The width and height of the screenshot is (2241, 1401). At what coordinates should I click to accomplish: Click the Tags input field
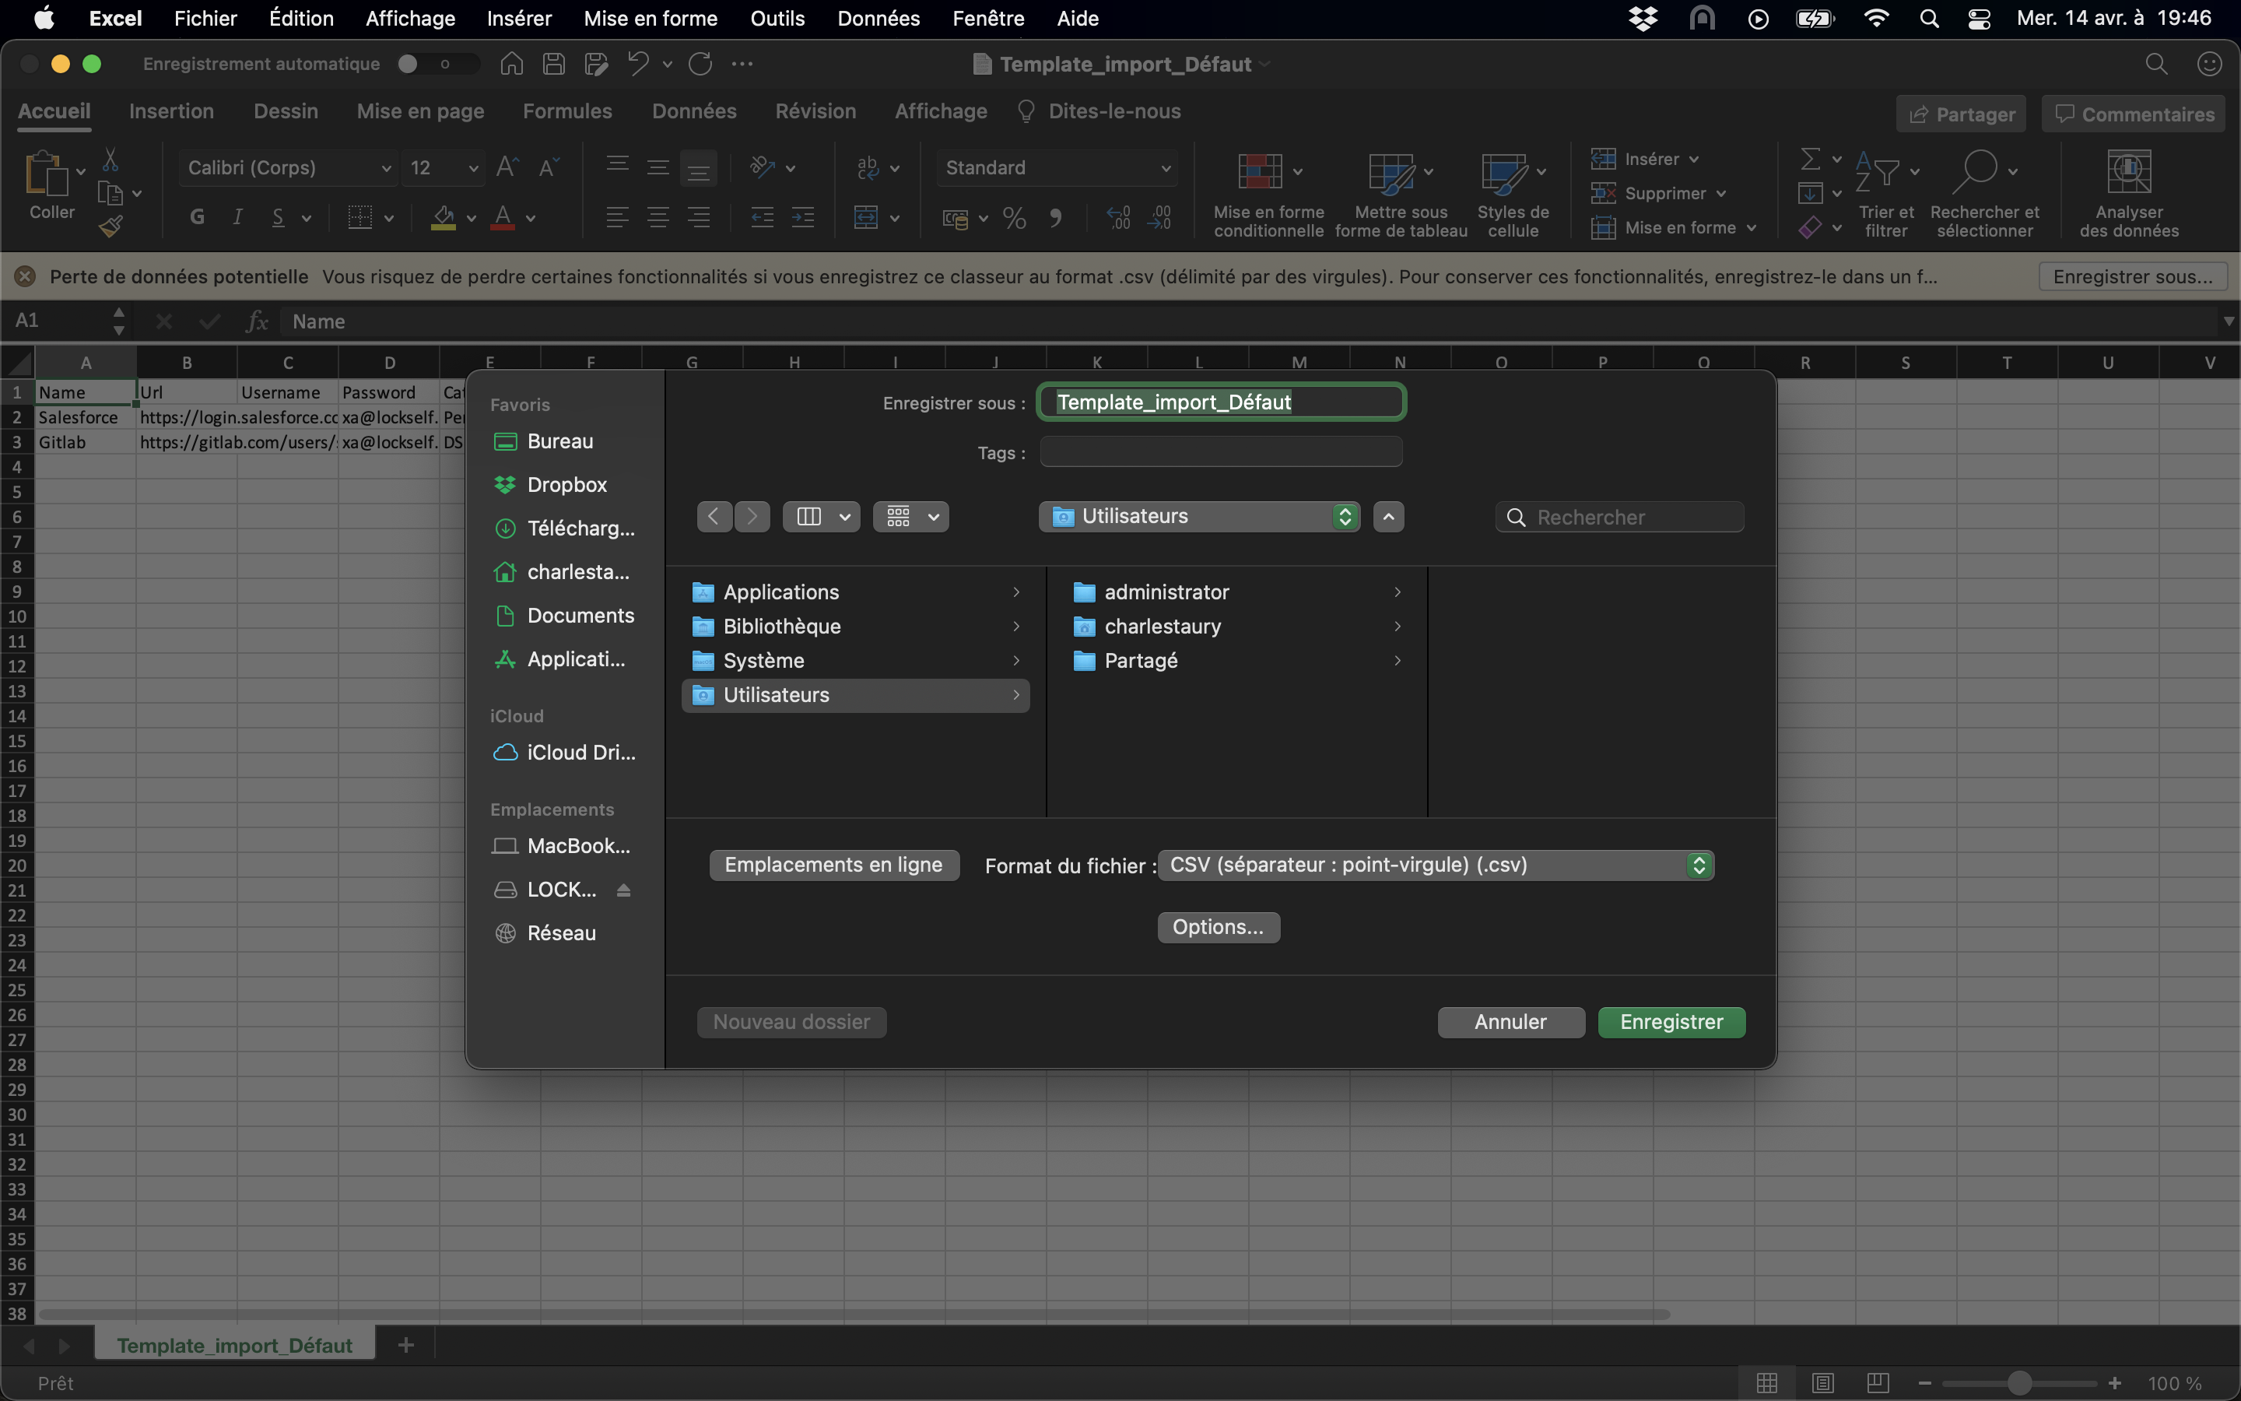coord(1221,452)
